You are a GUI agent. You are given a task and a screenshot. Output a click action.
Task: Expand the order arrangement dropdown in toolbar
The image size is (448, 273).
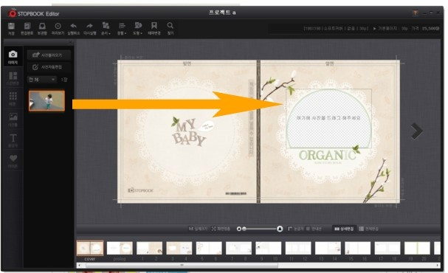pos(106,29)
